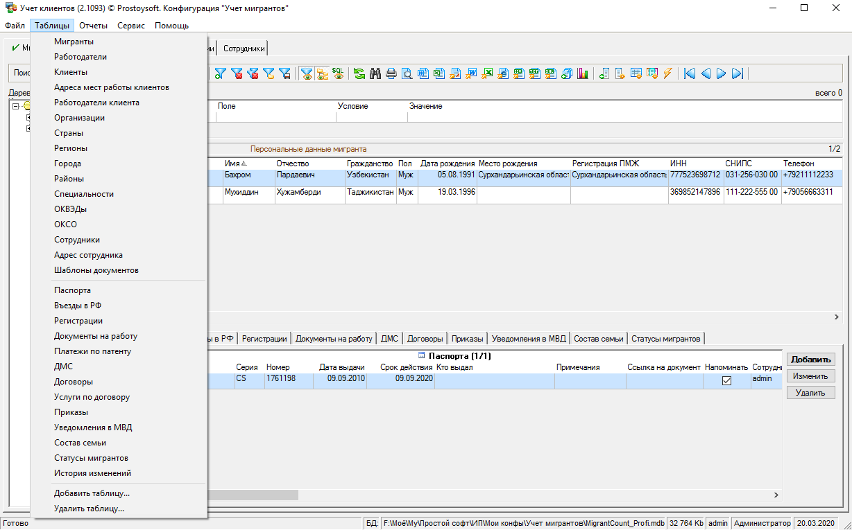The height and width of the screenshot is (530, 852).
Task: Toggle the Напоминать checkbox in passport row
Action: (726, 380)
